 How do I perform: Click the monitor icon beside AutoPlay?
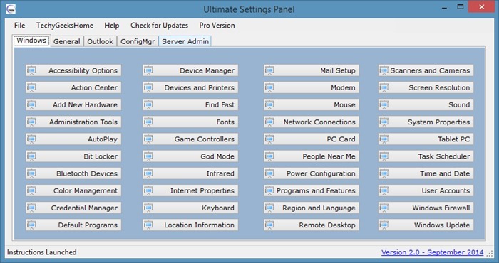click(31, 139)
